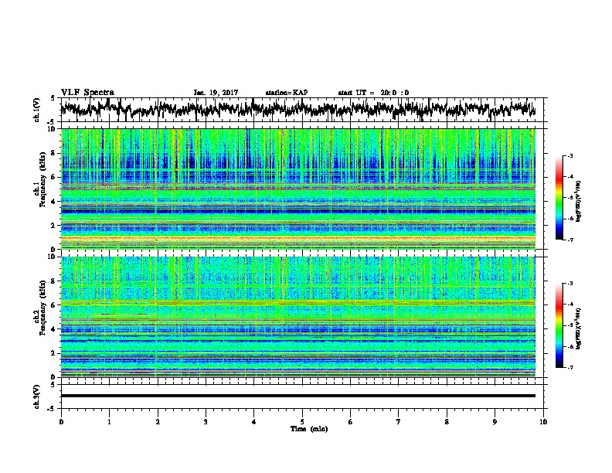Click the ch.2 spectrogram color scale bar
The image size is (612, 473).
pyautogui.click(x=559, y=325)
